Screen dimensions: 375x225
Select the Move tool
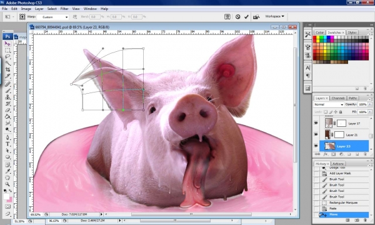(x=7, y=44)
